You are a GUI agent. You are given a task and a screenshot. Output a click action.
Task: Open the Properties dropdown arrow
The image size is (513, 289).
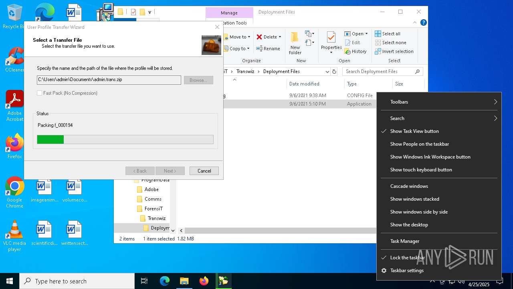331,53
